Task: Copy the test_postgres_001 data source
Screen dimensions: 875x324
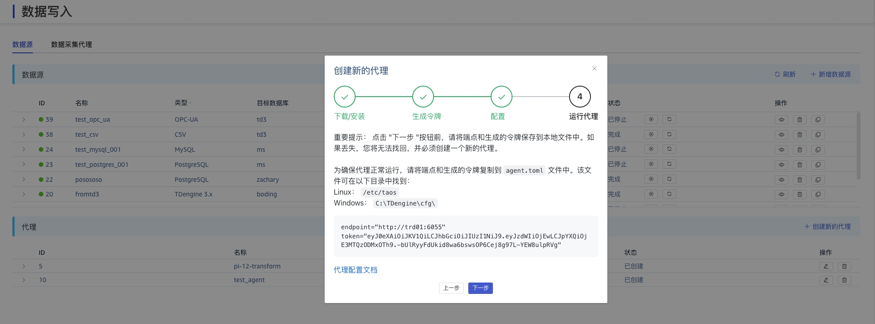Action: (818, 165)
